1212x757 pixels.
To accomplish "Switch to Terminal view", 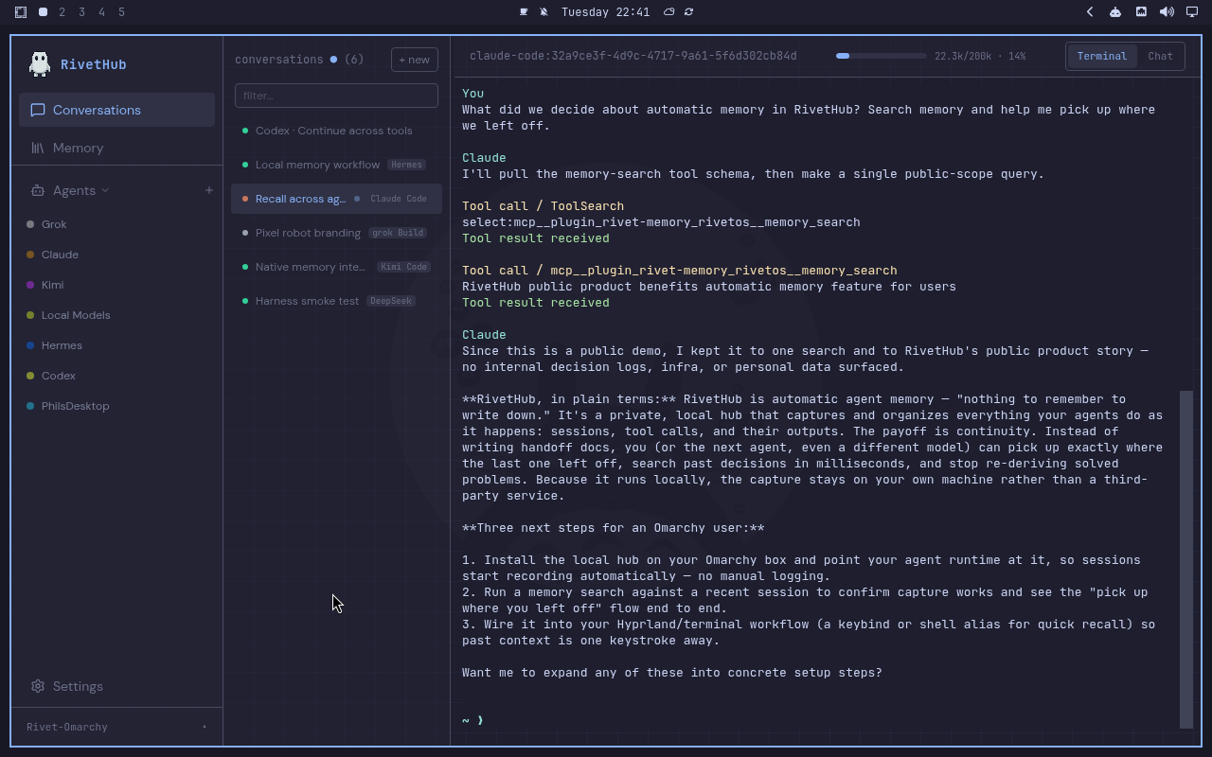I will click(1101, 56).
